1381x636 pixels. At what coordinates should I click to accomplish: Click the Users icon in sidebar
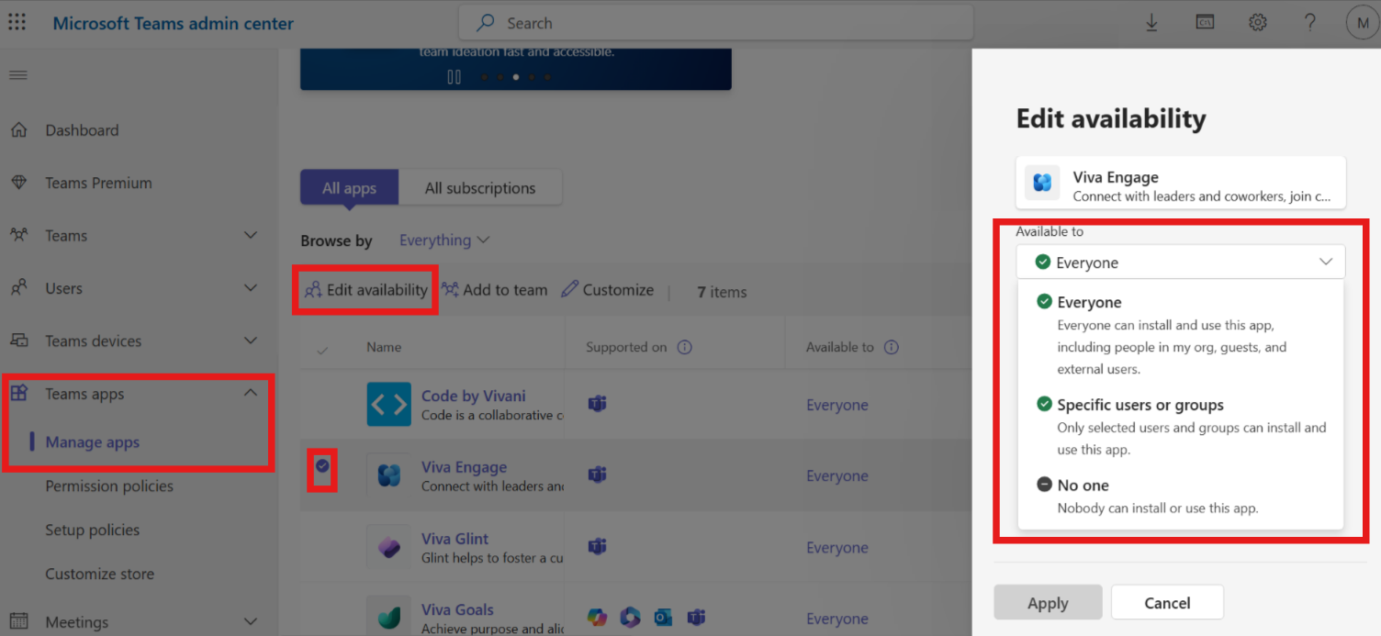[x=18, y=288]
